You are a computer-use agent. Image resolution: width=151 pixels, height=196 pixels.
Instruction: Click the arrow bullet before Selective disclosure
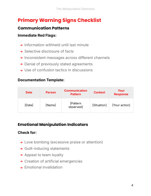(21, 51)
